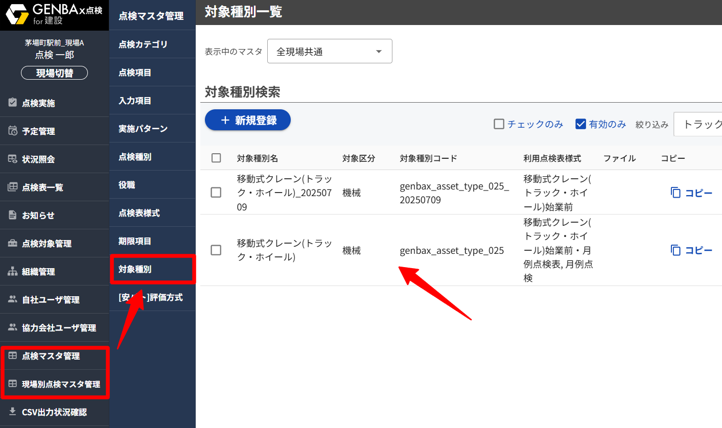
Task: Click copy icon for genbax_asset_type_025 row
Action: coord(676,250)
